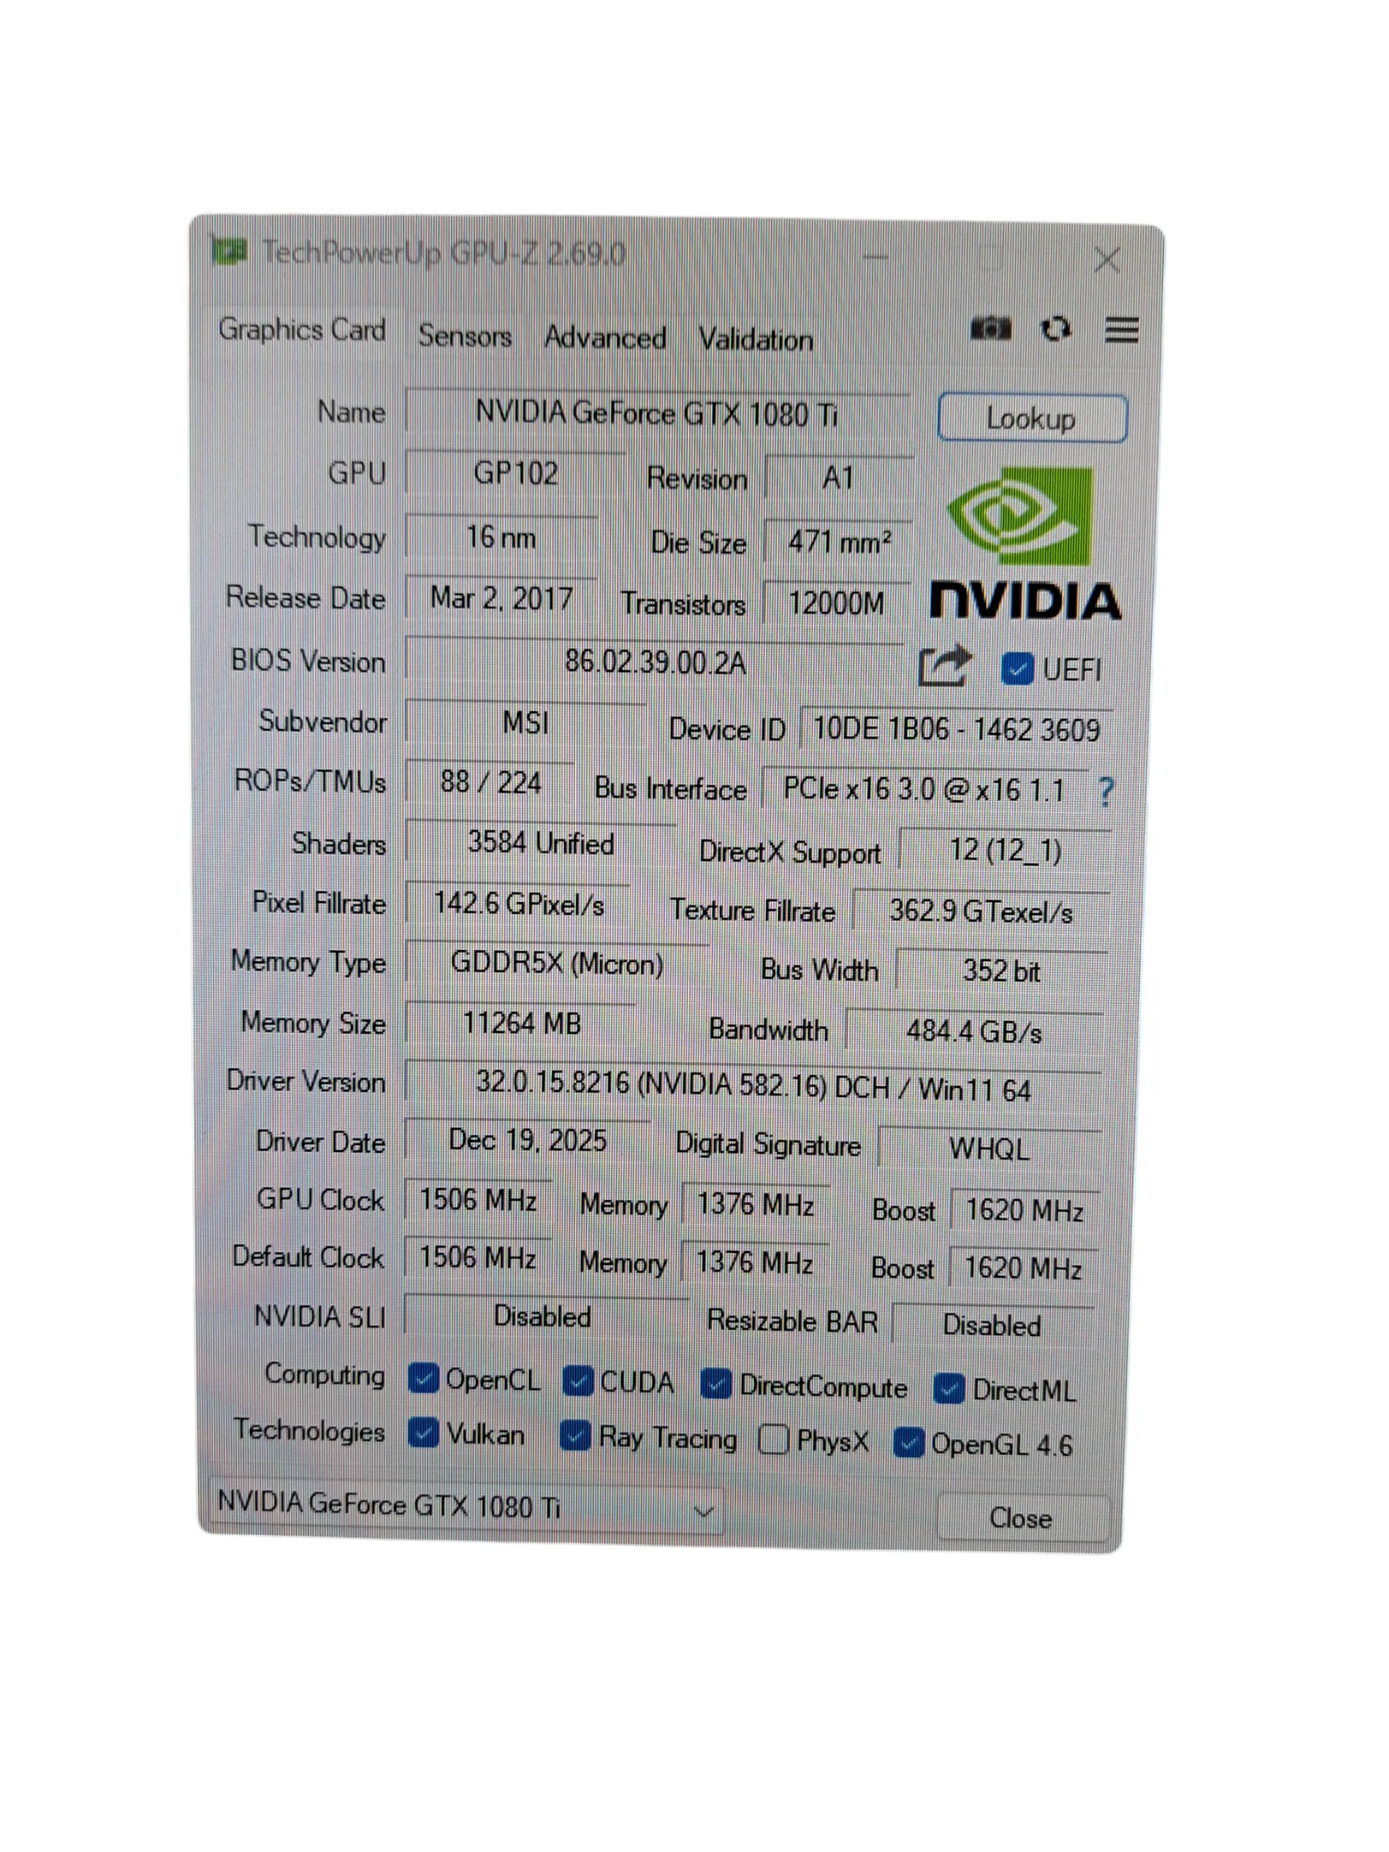Minimize the GPU-Z window

click(x=876, y=257)
